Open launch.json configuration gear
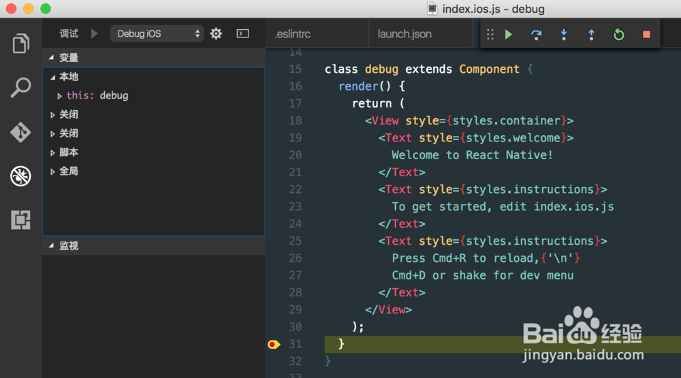Image resolution: width=681 pixels, height=378 pixels. pos(216,33)
